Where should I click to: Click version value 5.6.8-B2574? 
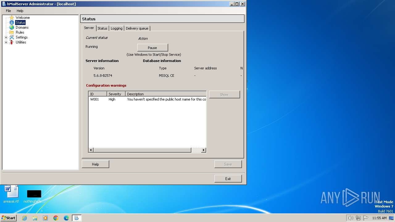[x=103, y=76]
